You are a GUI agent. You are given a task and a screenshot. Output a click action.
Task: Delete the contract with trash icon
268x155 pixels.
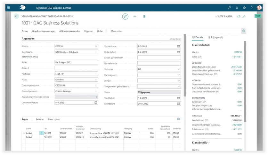144,16
